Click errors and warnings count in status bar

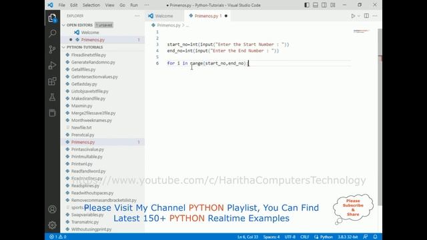click(x=58, y=237)
